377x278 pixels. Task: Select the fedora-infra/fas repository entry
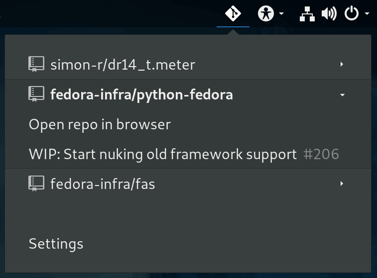point(103,184)
